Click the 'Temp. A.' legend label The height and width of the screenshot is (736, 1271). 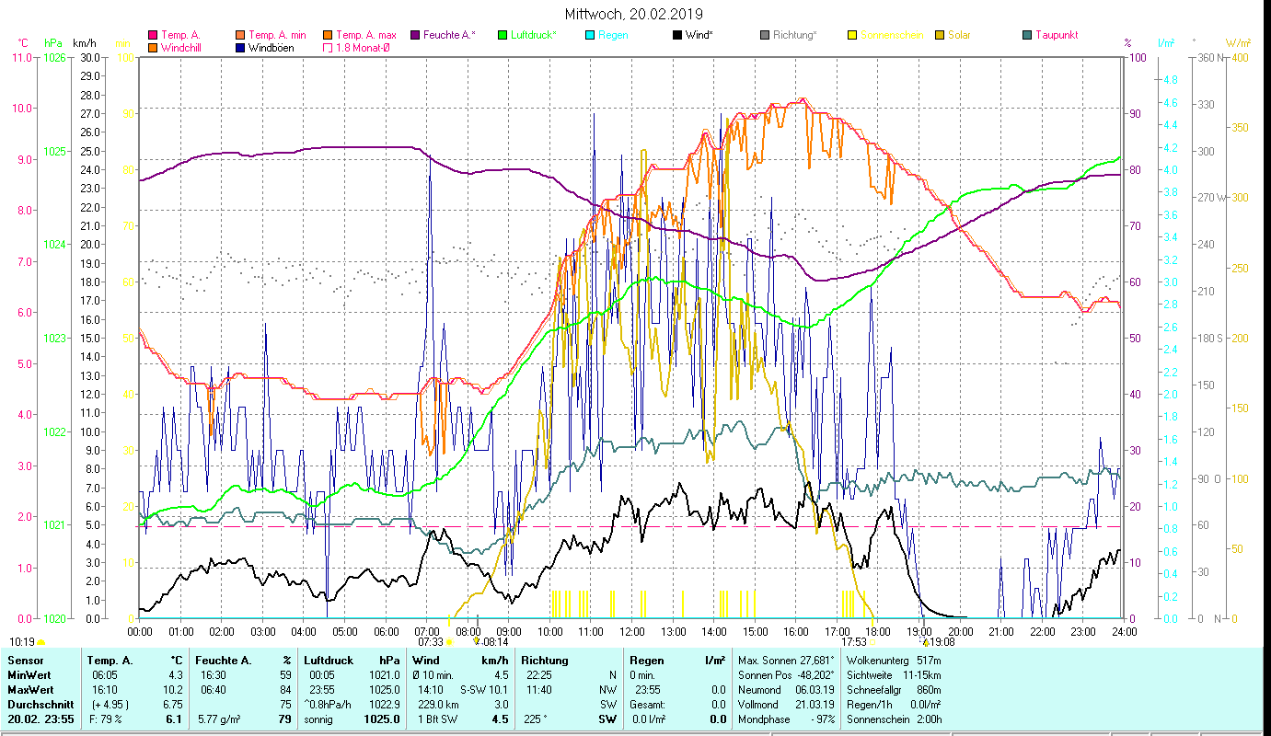(x=180, y=35)
